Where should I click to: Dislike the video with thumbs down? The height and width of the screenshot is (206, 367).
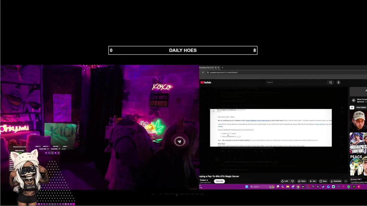click(292, 181)
